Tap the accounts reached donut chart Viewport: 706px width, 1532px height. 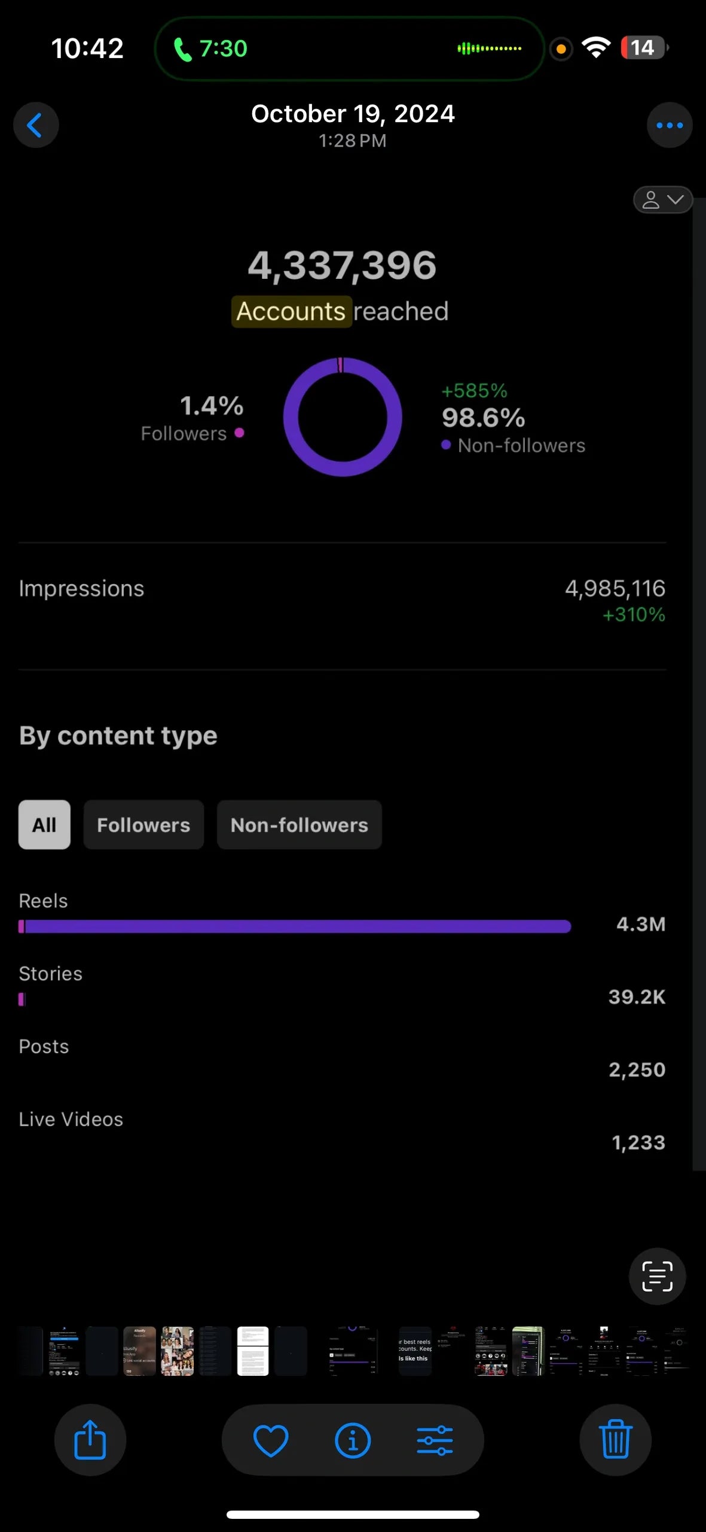pos(343,417)
